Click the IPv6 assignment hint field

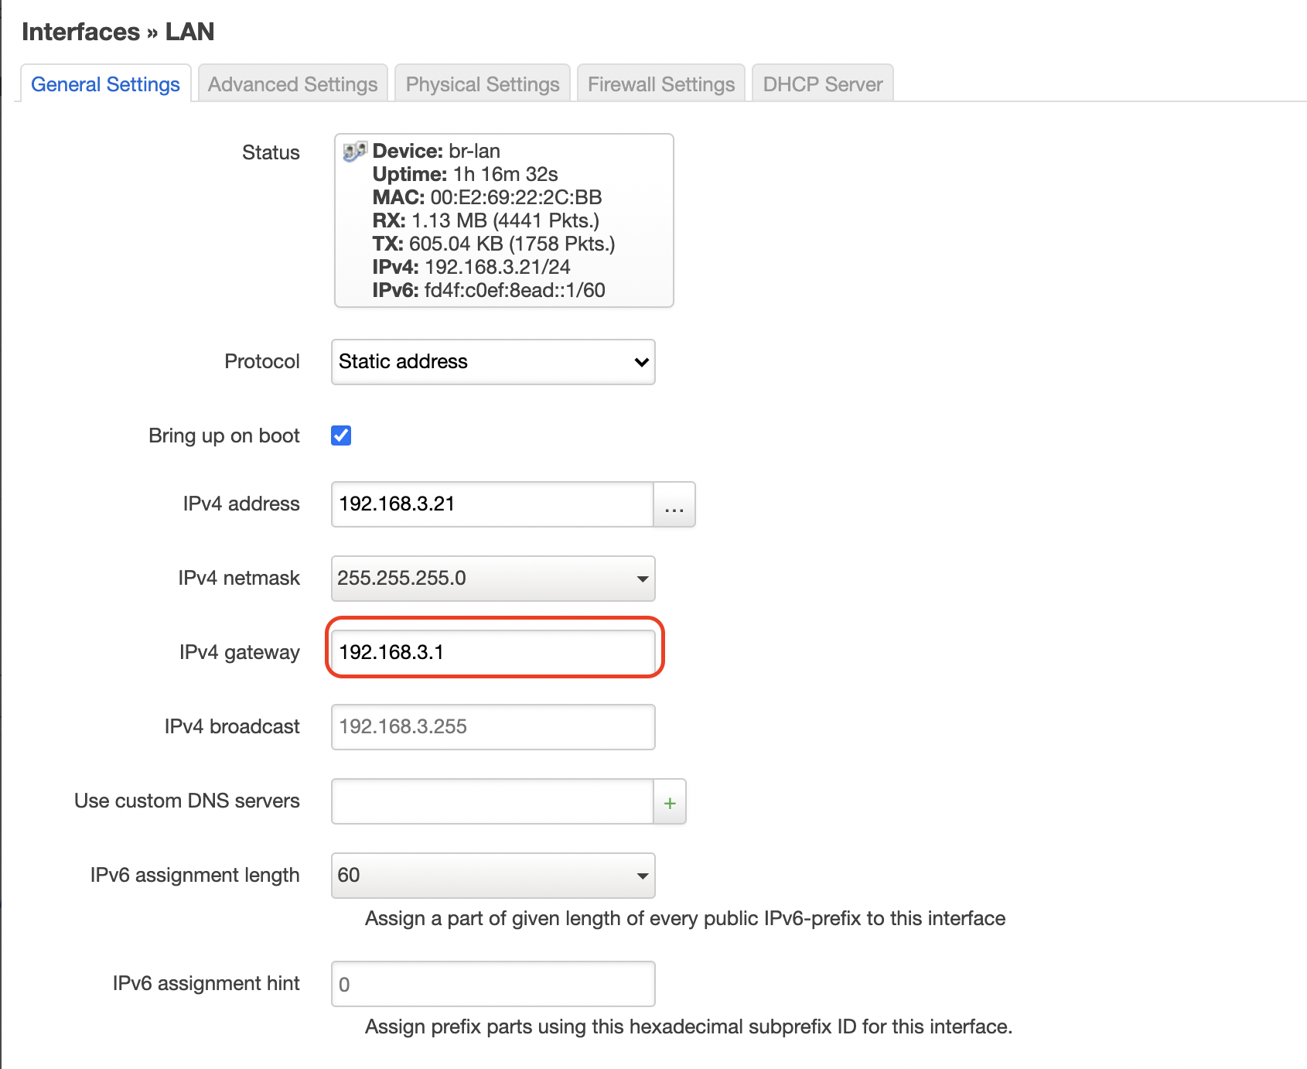tap(493, 984)
